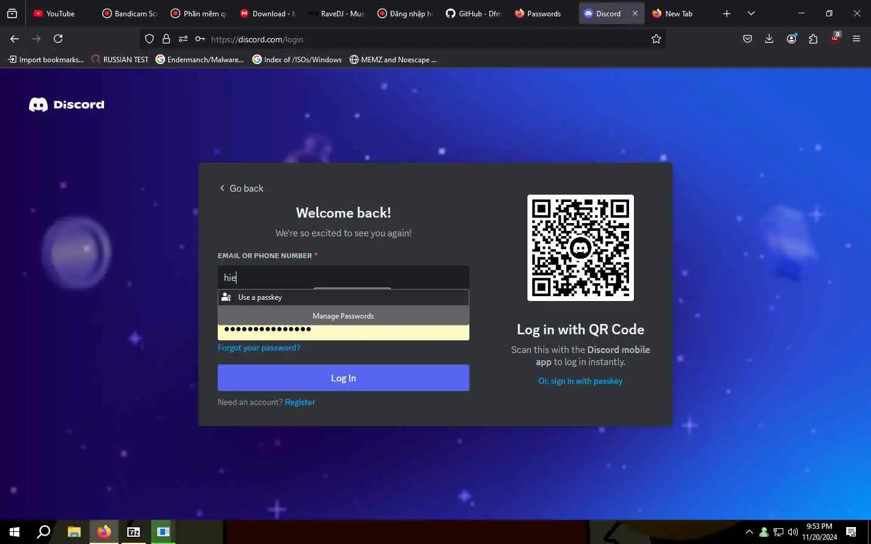Choose Use a passkey suggestion

[x=344, y=297]
